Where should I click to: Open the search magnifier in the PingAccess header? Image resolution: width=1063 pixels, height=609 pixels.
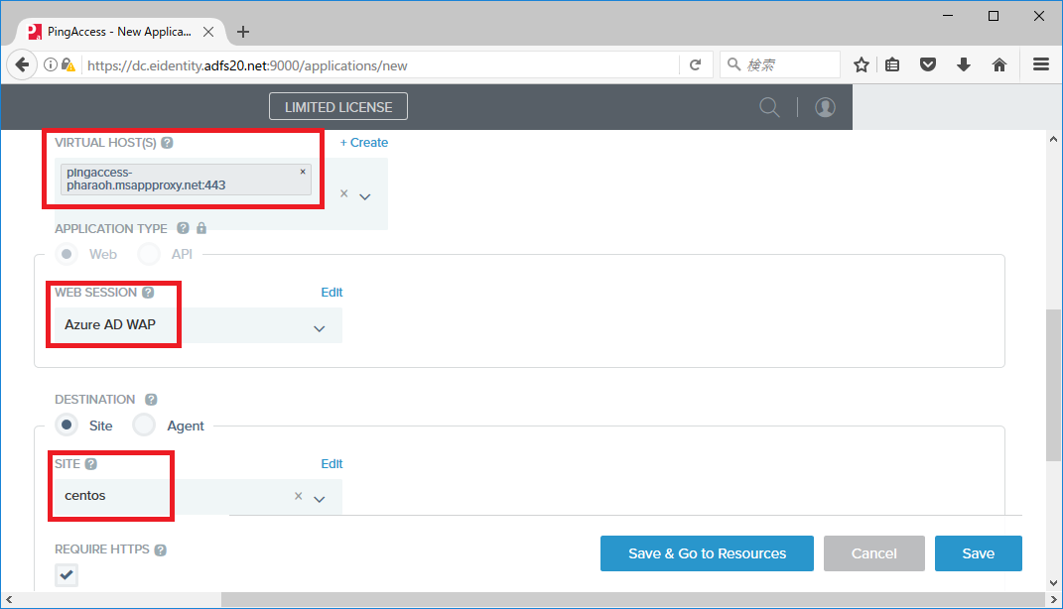(769, 106)
